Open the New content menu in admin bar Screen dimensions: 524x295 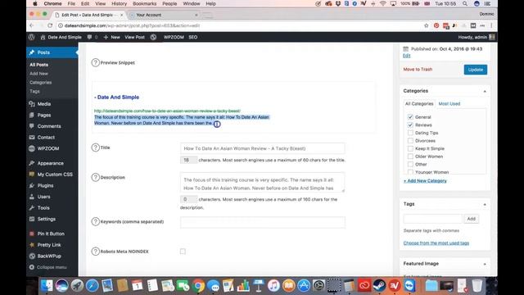[x=111, y=37]
